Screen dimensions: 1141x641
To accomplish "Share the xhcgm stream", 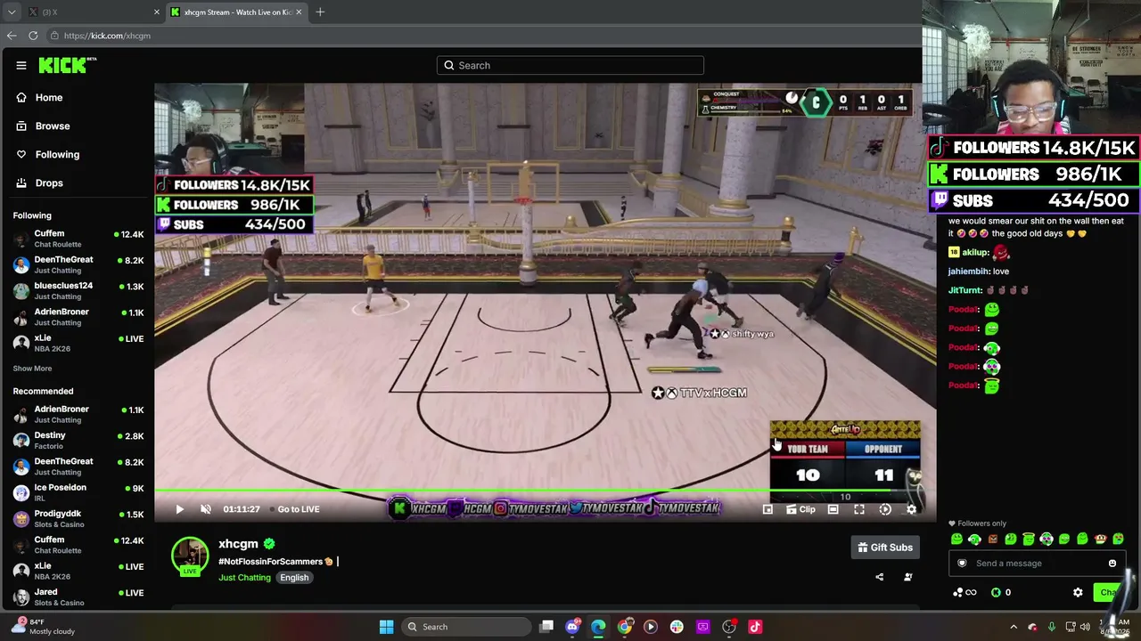I will pos(880,577).
